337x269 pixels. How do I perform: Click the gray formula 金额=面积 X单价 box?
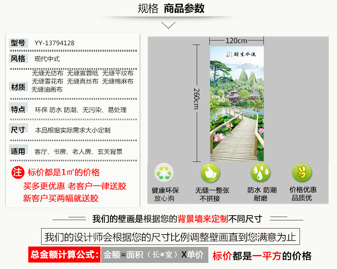click(x=155, y=255)
